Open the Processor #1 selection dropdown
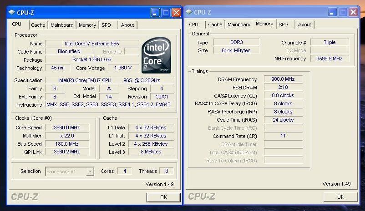 [90, 172]
